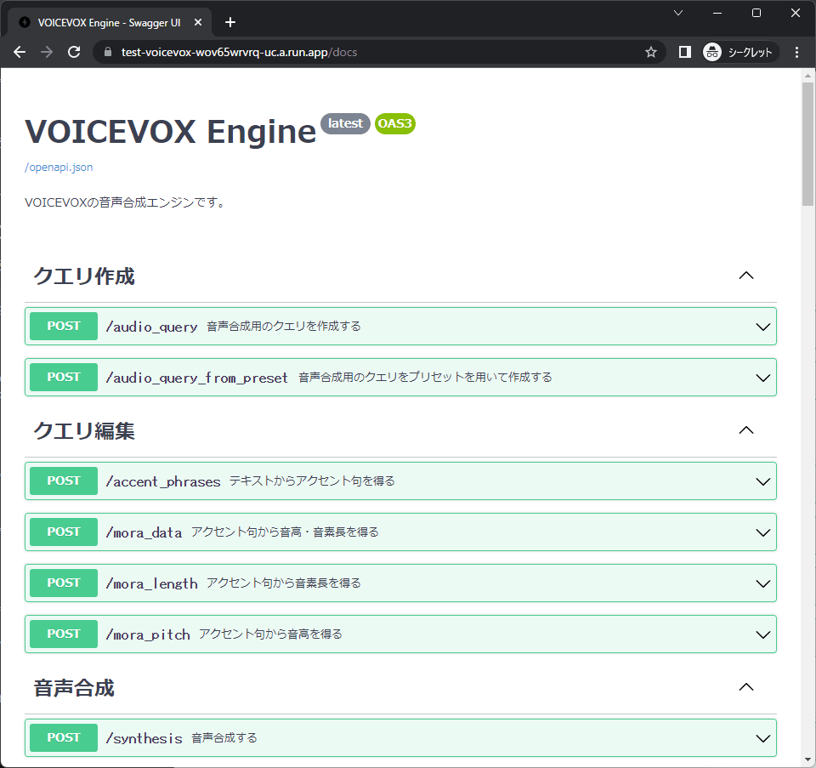View site info via the lock icon

tap(108, 52)
